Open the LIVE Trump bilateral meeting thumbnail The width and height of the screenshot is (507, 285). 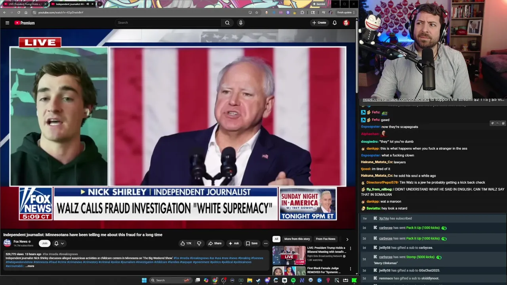click(289, 255)
